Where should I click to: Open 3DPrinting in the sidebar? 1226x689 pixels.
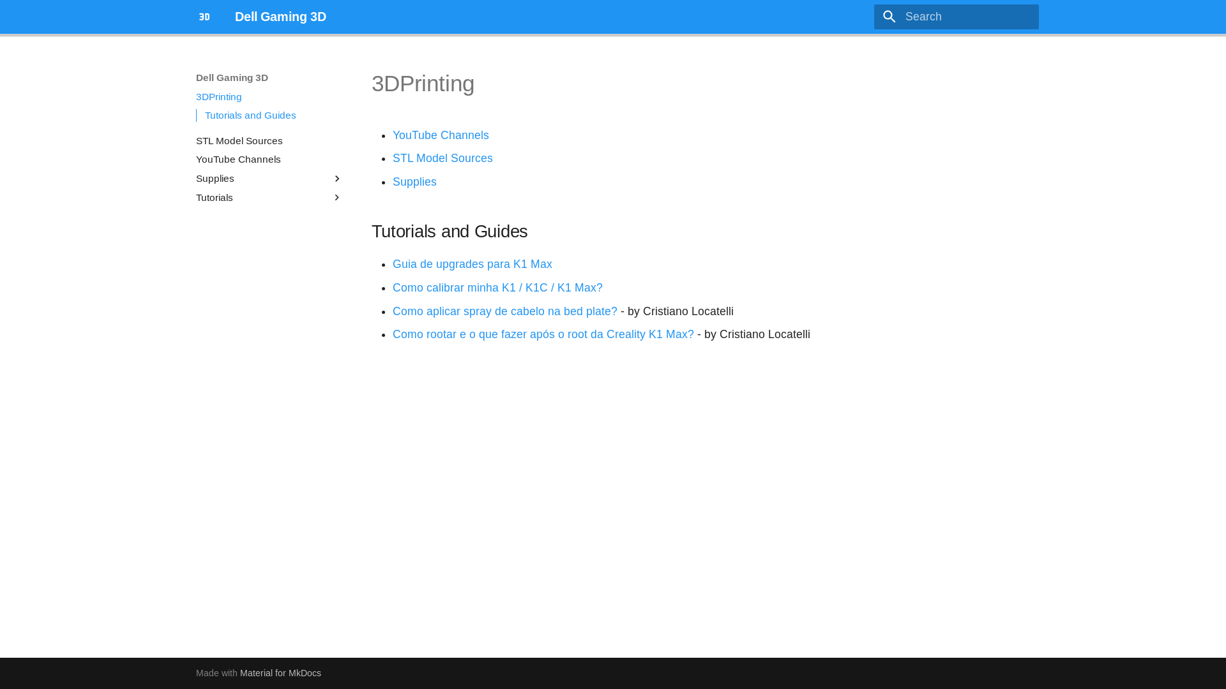(x=218, y=97)
